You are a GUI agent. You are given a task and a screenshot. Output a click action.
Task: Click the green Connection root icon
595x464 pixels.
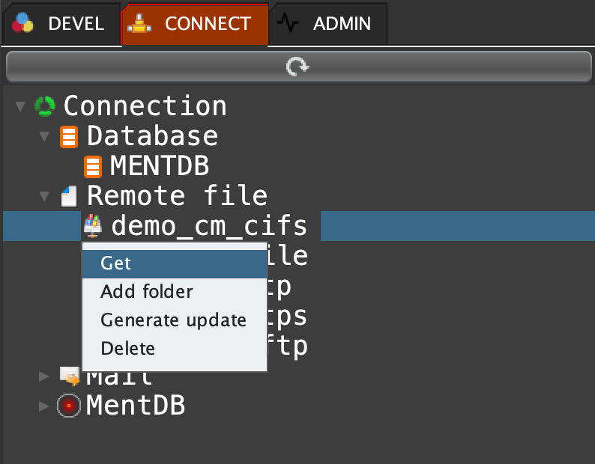[45, 106]
